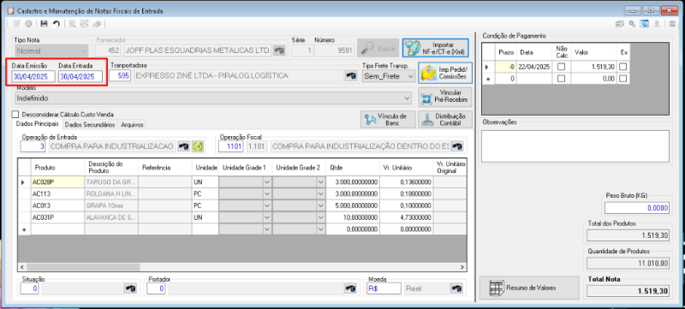Screen dimensions: 685x309
Task: Open the Unidade Grade 1 dropdown for AC028P
Action: coord(267,182)
